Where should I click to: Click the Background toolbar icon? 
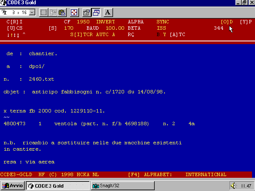(95, 12)
